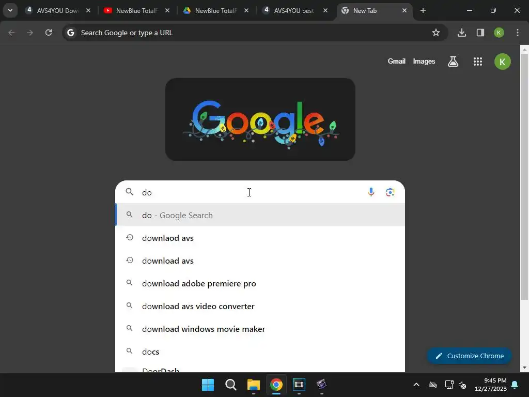
Task: Open Search Labs flask icon
Action: tap(453, 62)
